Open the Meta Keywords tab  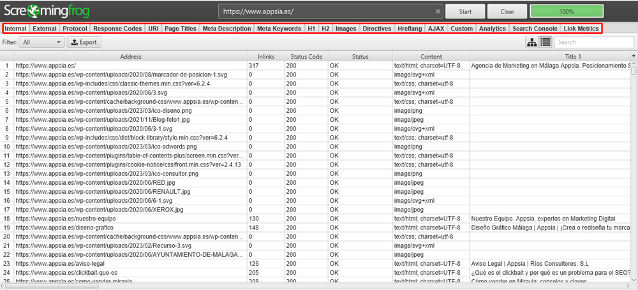[279, 29]
